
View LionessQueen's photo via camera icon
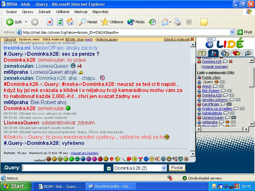(x=234, y=117)
